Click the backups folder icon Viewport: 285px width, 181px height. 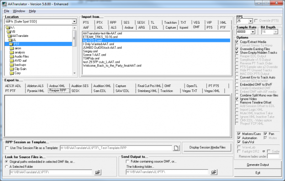click(11, 65)
